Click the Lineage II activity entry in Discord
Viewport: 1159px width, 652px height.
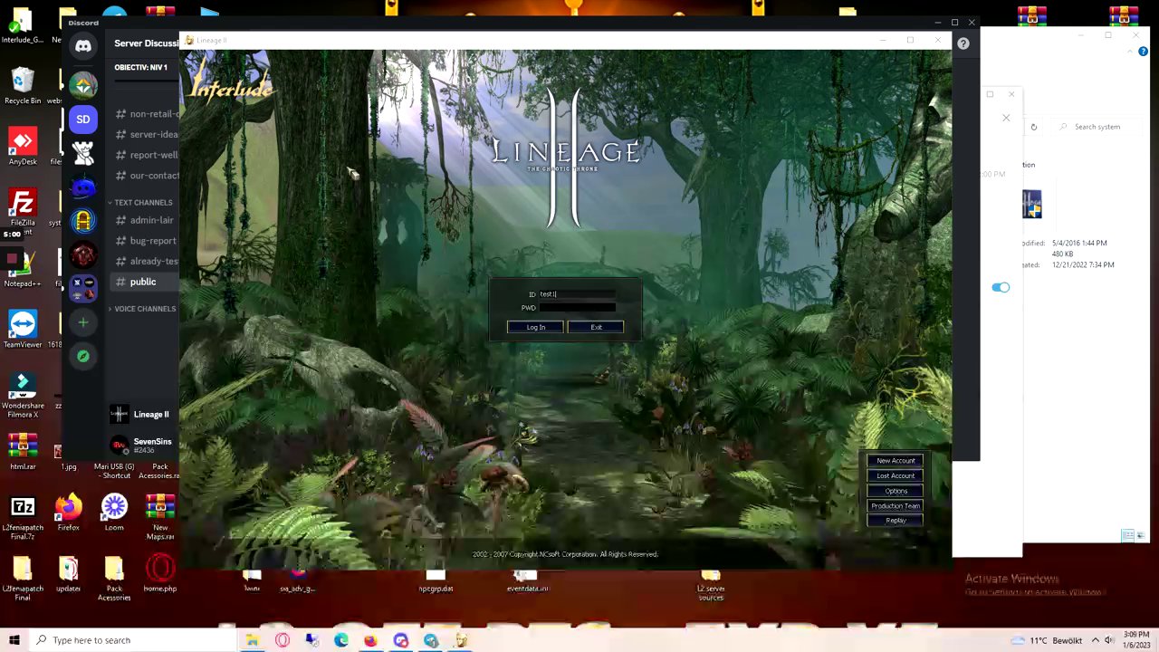click(145, 414)
